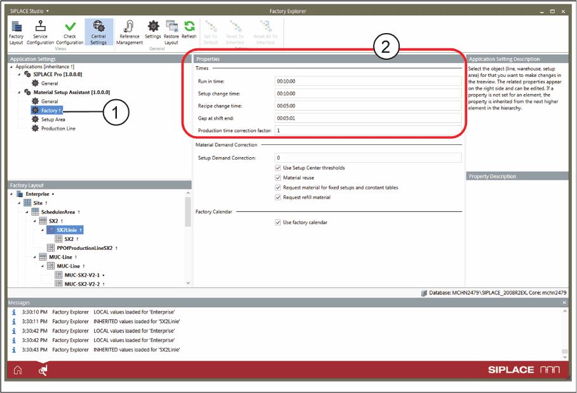Select the MUC-SX2-V2-2 tree item
Screen dimensions: 577x393
pyautogui.click(x=82, y=284)
